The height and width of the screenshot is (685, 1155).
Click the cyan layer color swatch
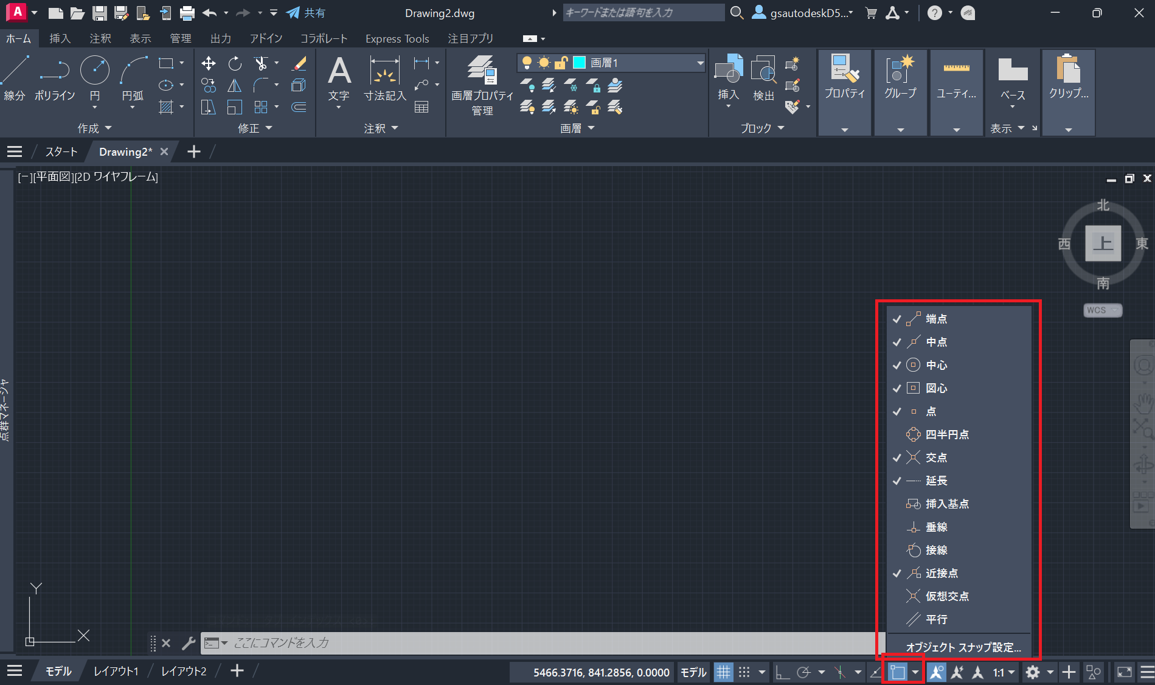point(580,63)
